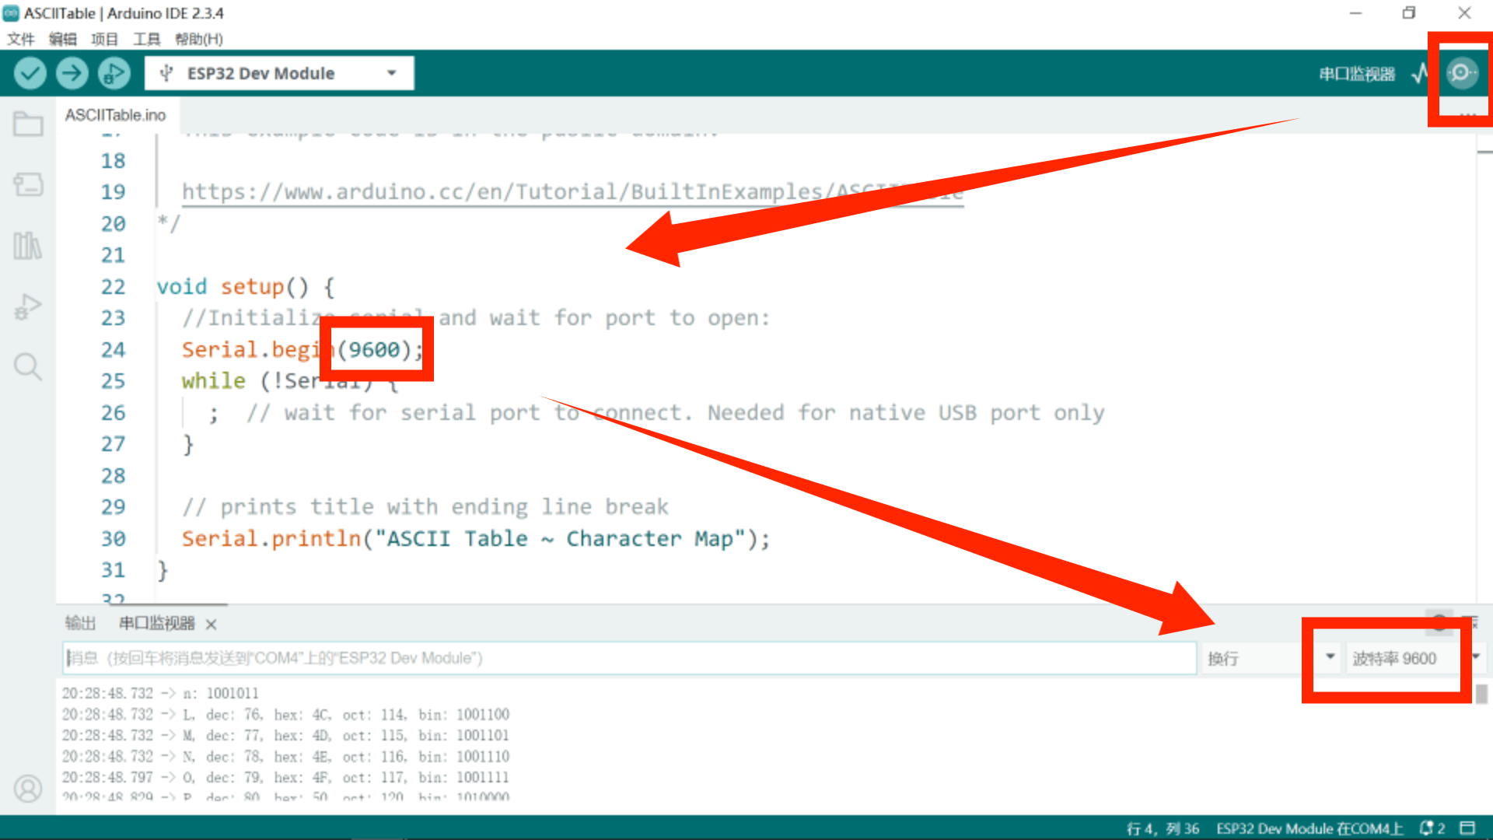Close the 串口监视器 serial monitor tab
1493x840 pixels.
212,624
